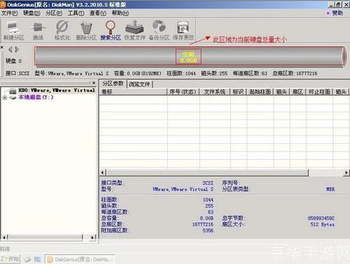Viewport: 350px width, 264px height.
Task: Click the Start (开始) button on taskbar
Action: [10, 259]
